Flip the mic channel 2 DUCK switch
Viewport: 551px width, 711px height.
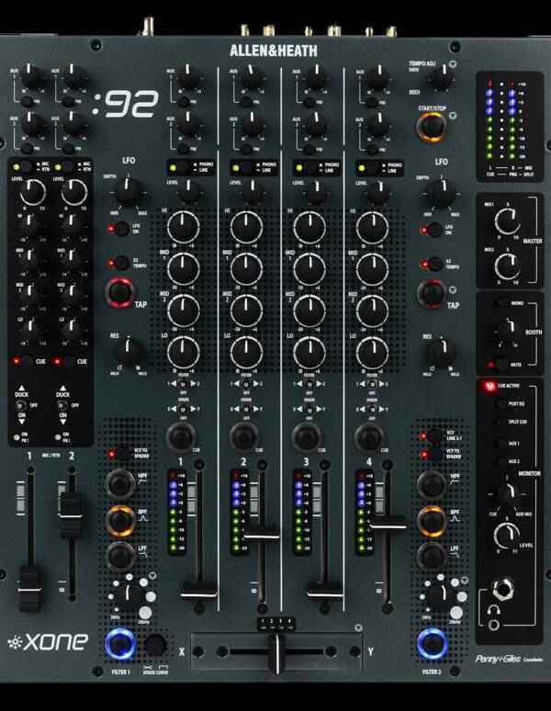coord(62,405)
